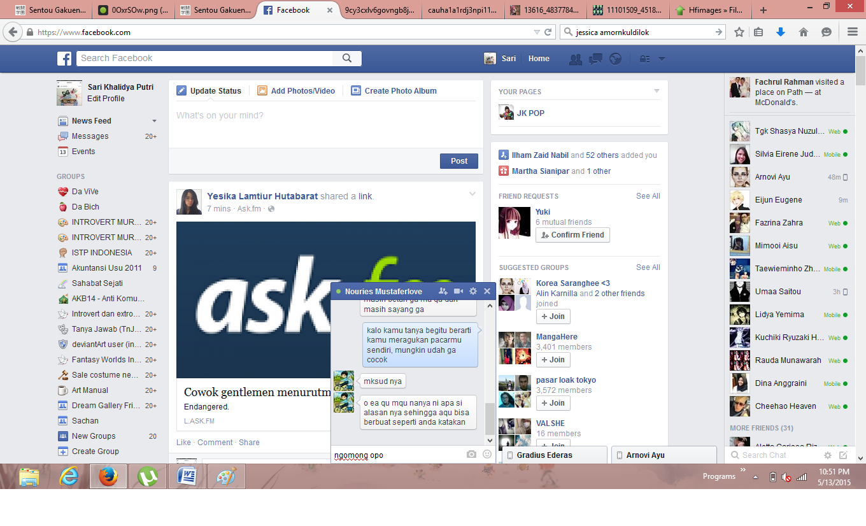Like Yesika's shared link post
866x526 pixels.
(183, 443)
